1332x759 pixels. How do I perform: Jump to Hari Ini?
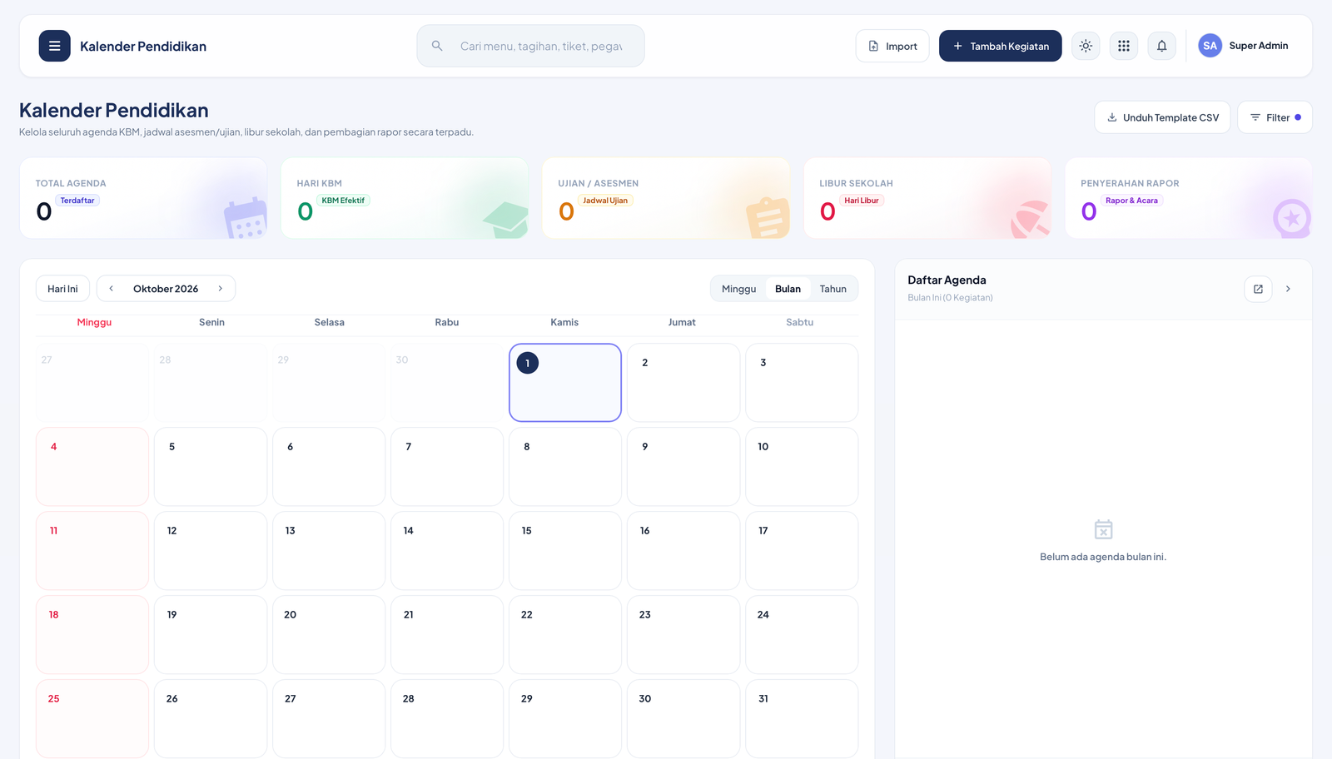pos(62,289)
